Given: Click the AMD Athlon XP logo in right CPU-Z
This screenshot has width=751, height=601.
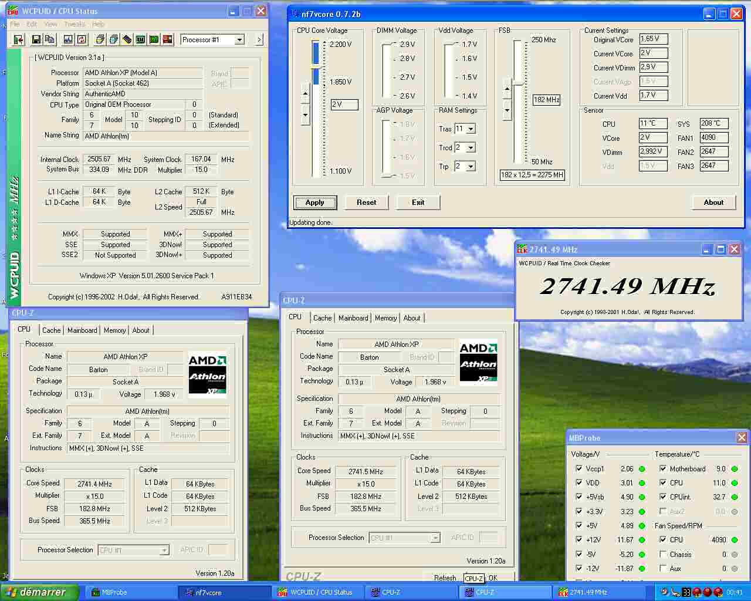Looking at the screenshot, I should 478,362.
